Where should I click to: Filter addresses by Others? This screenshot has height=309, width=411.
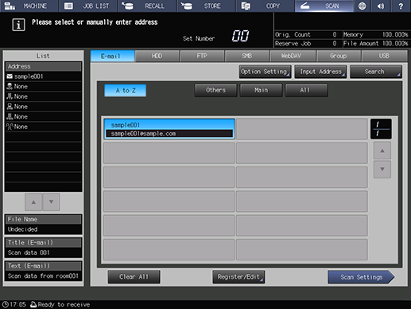[215, 90]
